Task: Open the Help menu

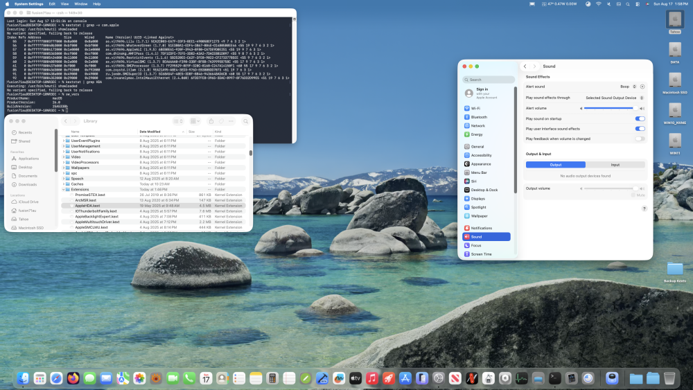Action: pyautogui.click(x=97, y=4)
